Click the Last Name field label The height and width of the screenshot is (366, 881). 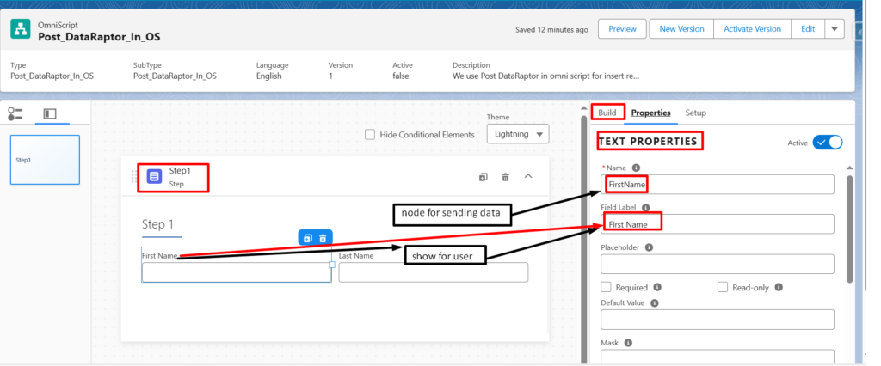click(x=356, y=255)
